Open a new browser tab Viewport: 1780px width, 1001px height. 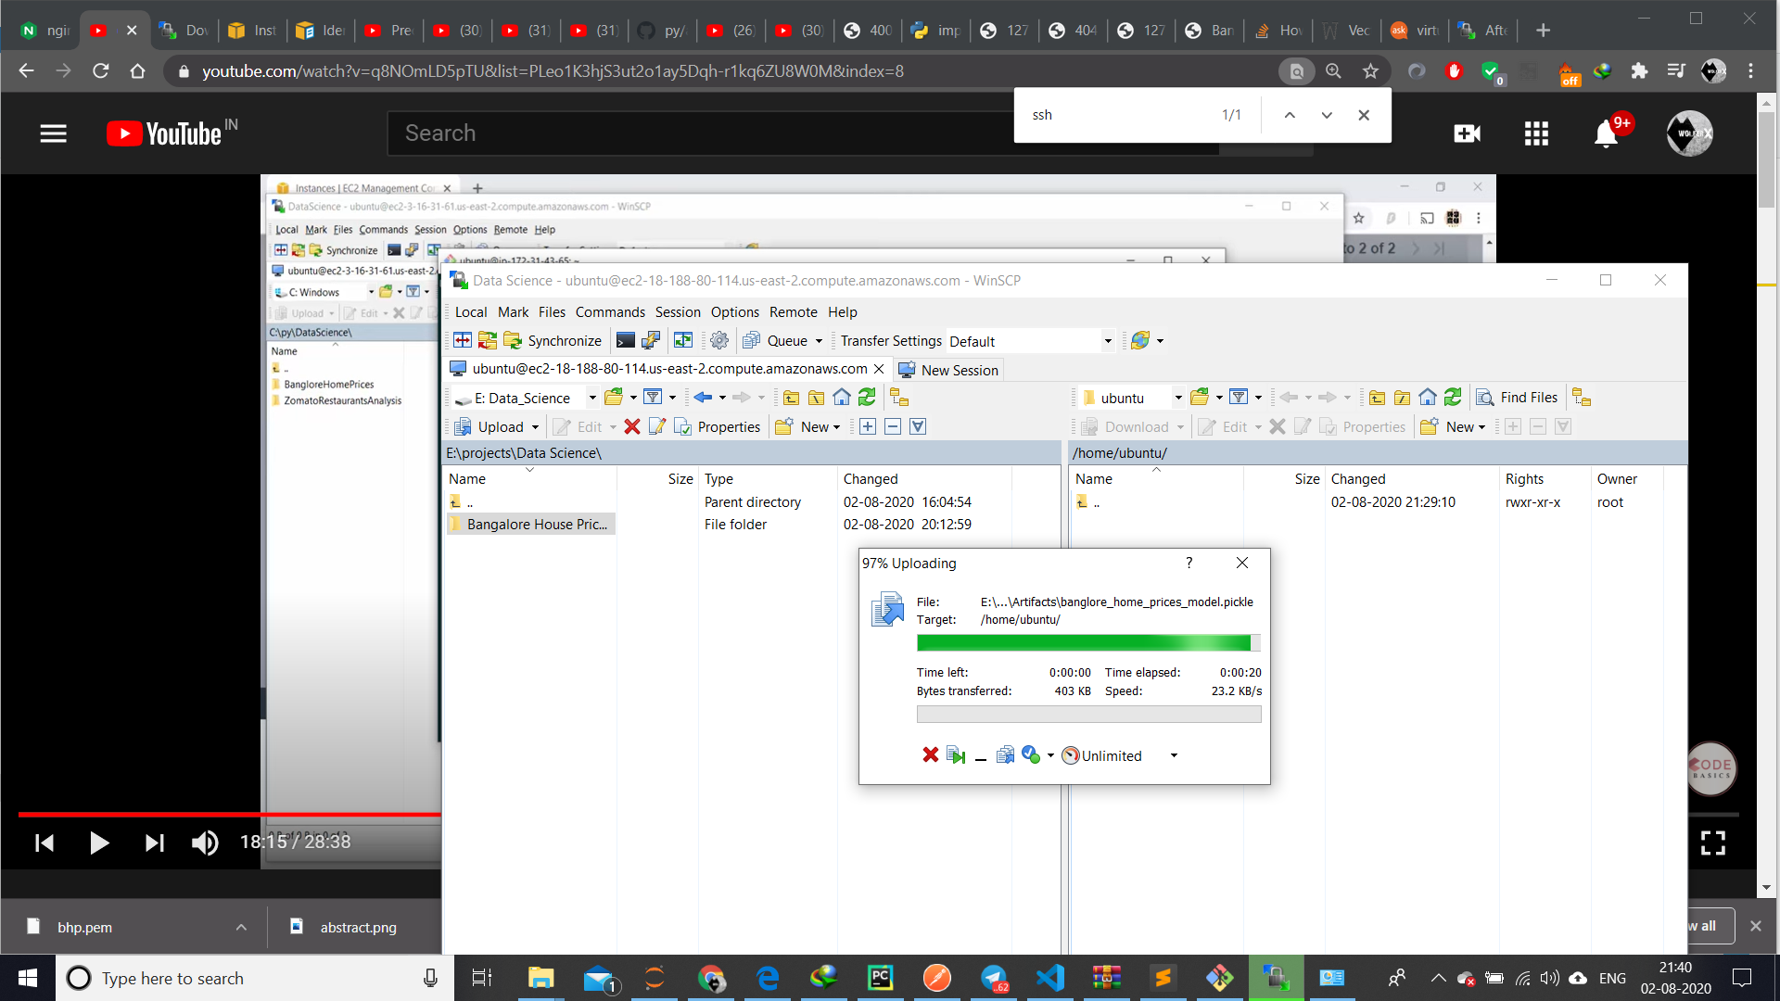pyautogui.click(x=1543, y=31)
